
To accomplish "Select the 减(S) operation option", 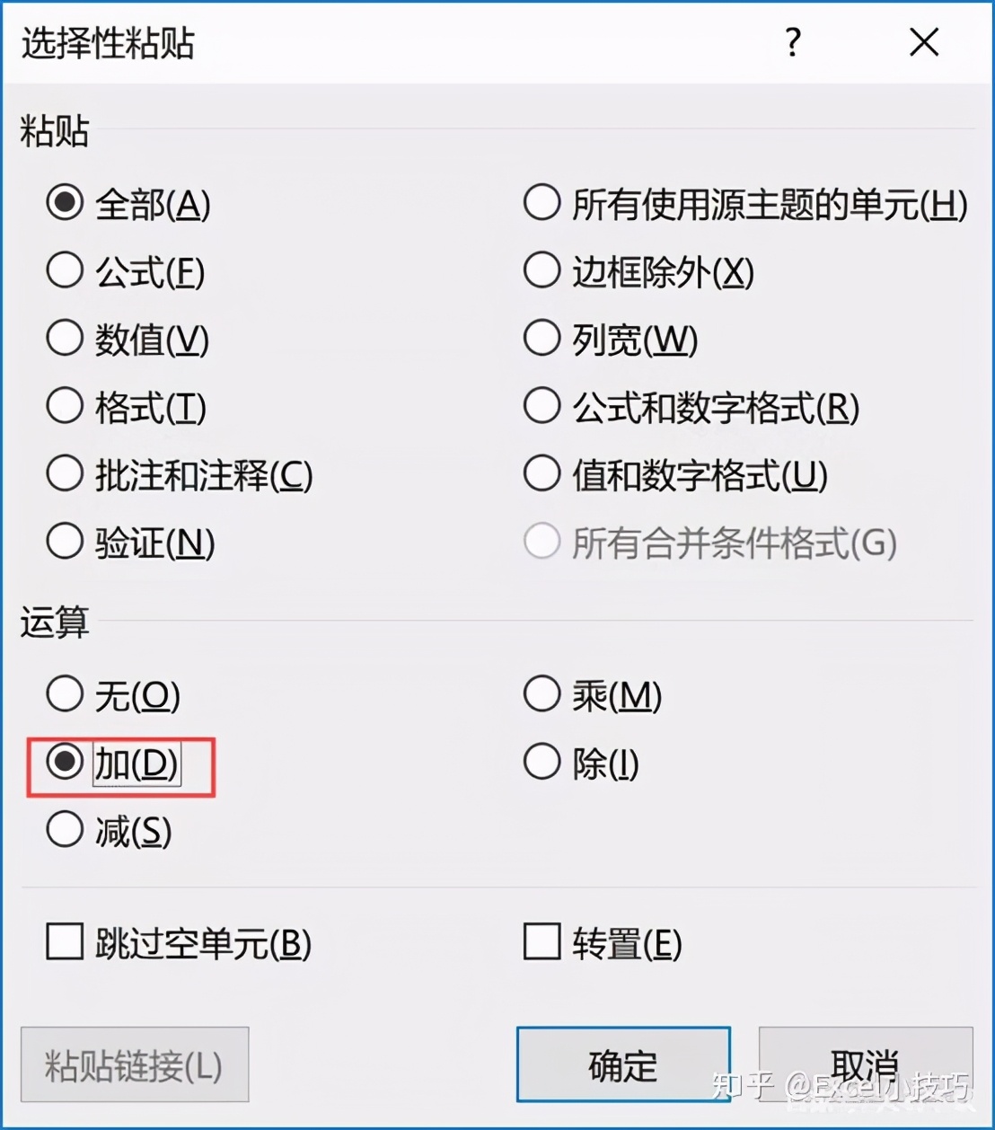I will 65,829.
